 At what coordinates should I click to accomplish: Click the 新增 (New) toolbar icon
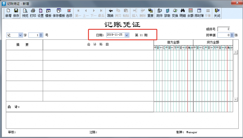click(x=8, y=13)
